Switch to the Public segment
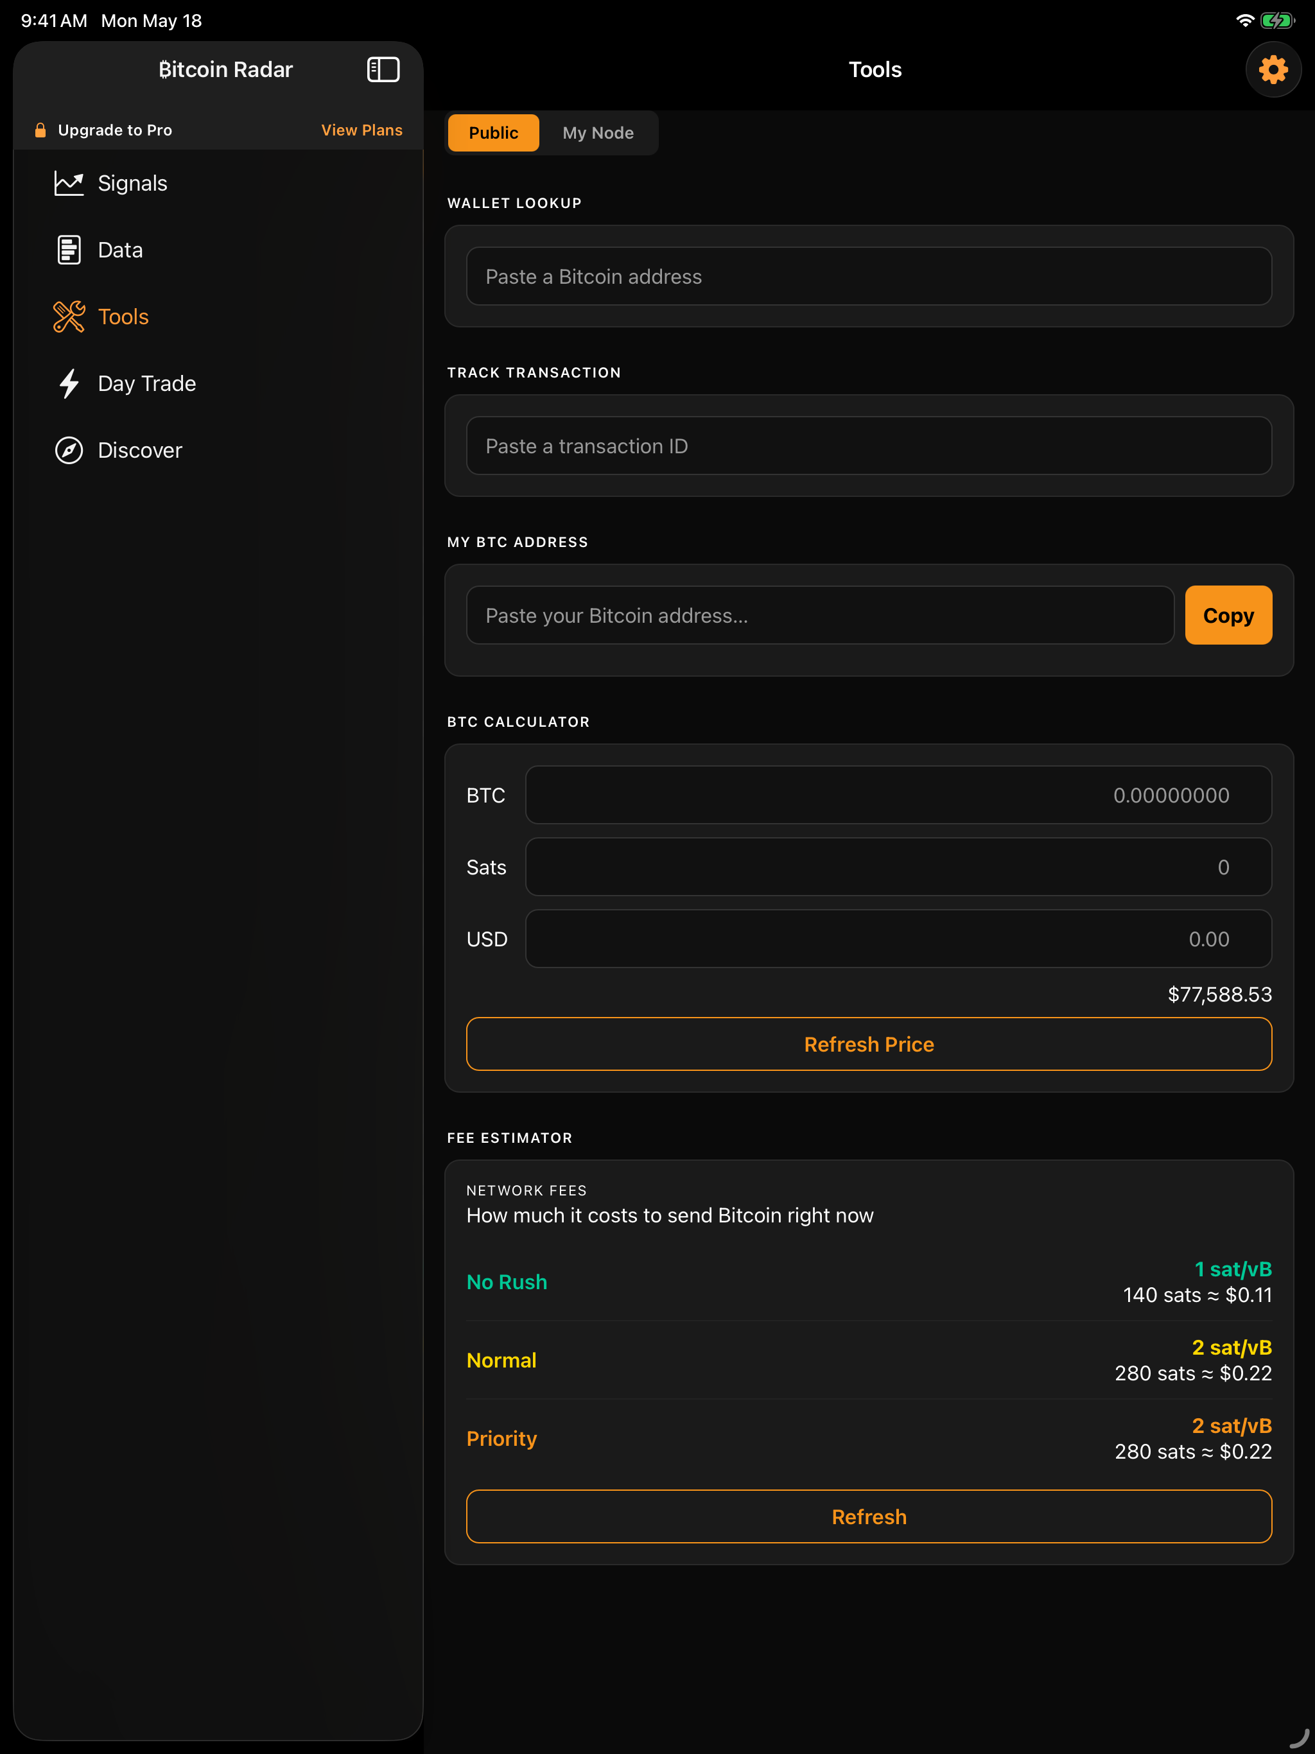The image size is (1315, 1754). pos(493,132)
